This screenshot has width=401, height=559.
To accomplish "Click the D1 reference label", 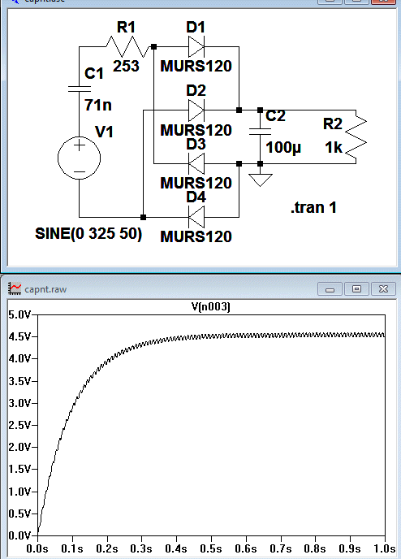I will coord(196,27).
